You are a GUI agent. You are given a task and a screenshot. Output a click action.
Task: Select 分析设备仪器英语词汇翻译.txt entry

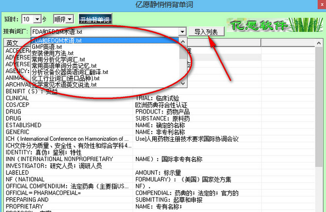105,72
